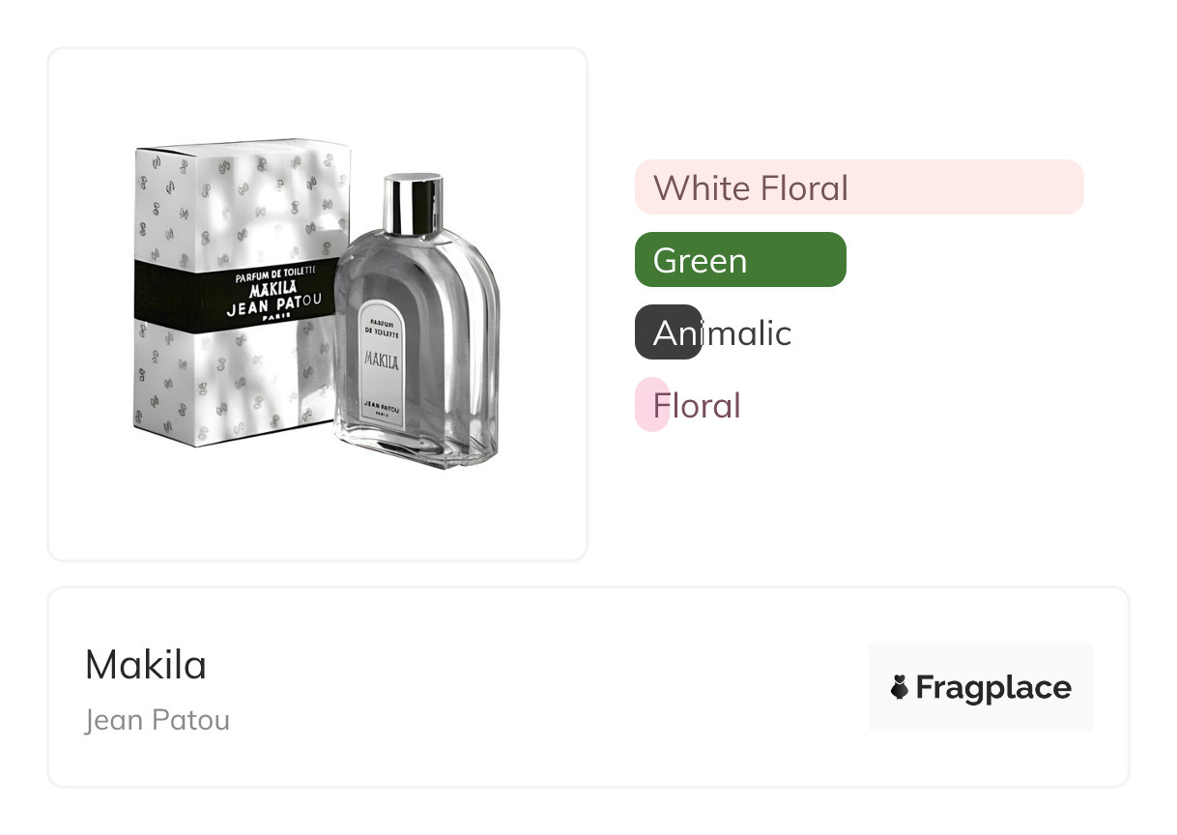The image size is (1177, 835).
Task: Click the Fragplace perfume bottle logo icon
Action: (899, 687)
